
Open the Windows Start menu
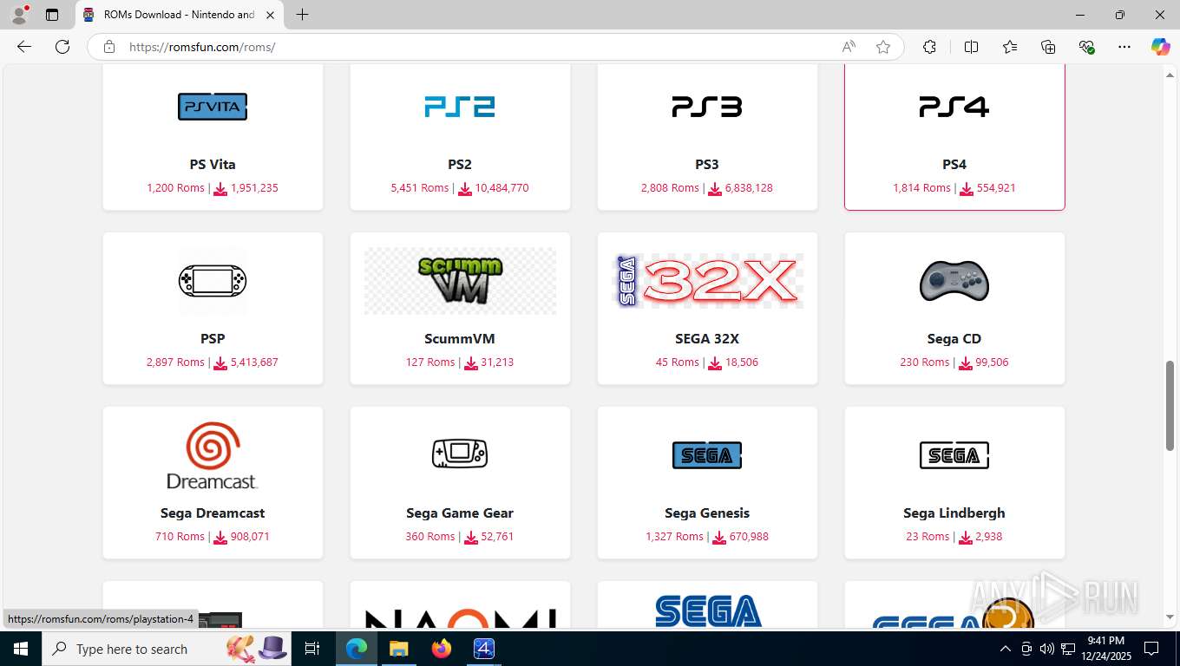pyautogui.click(x=21, y=649)
